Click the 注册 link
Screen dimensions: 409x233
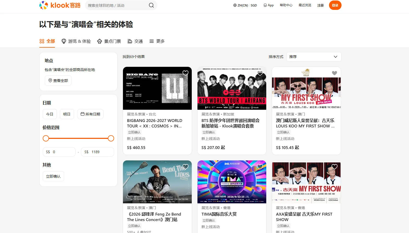click(320, 5)
